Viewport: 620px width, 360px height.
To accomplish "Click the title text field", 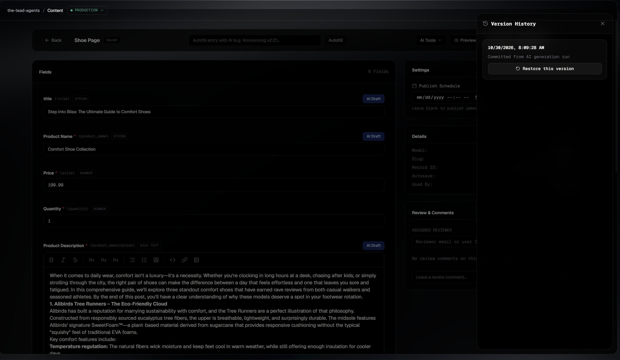I will point(214,112).
